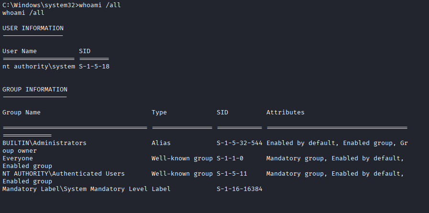Click the Label type entry

[161, 189]
